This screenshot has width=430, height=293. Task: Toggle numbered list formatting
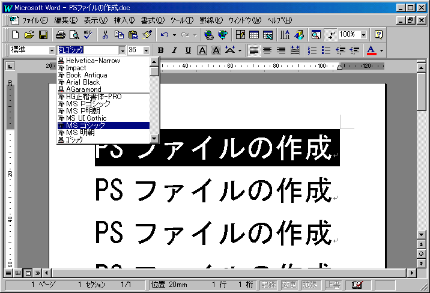312,50
